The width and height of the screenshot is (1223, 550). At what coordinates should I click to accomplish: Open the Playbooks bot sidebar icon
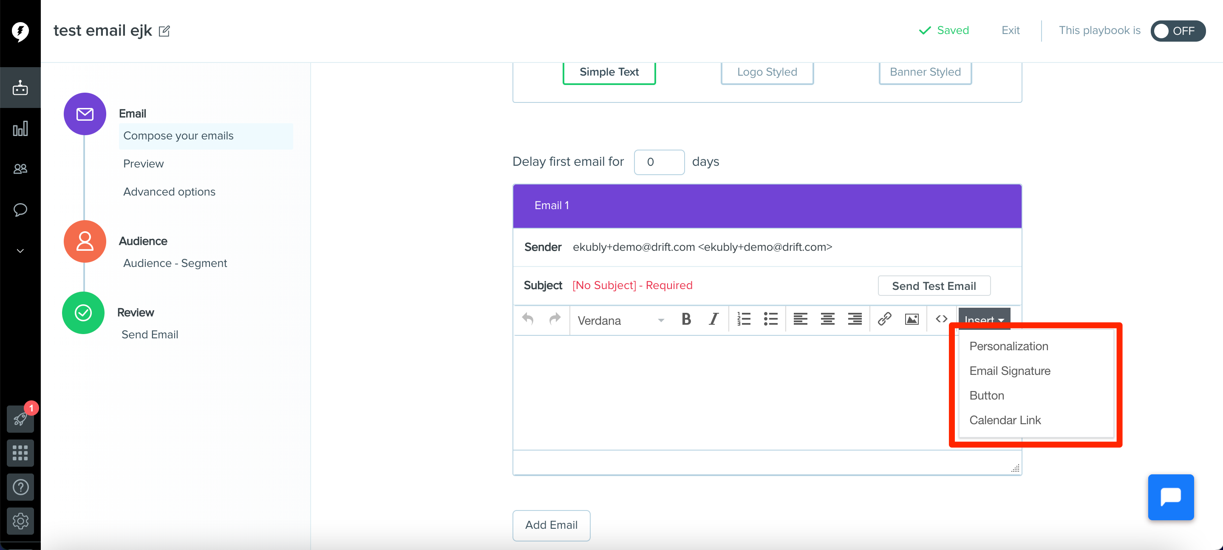click(20, 88)
